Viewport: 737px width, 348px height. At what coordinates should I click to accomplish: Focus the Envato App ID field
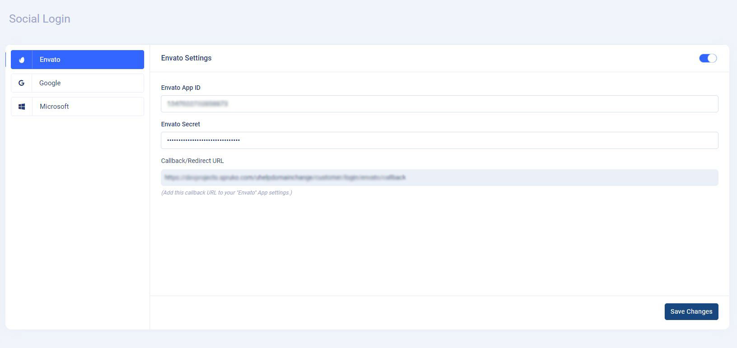click(x=439, y=104)
